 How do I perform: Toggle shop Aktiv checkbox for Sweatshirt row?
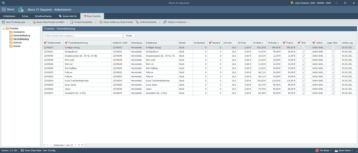[304, 93]
